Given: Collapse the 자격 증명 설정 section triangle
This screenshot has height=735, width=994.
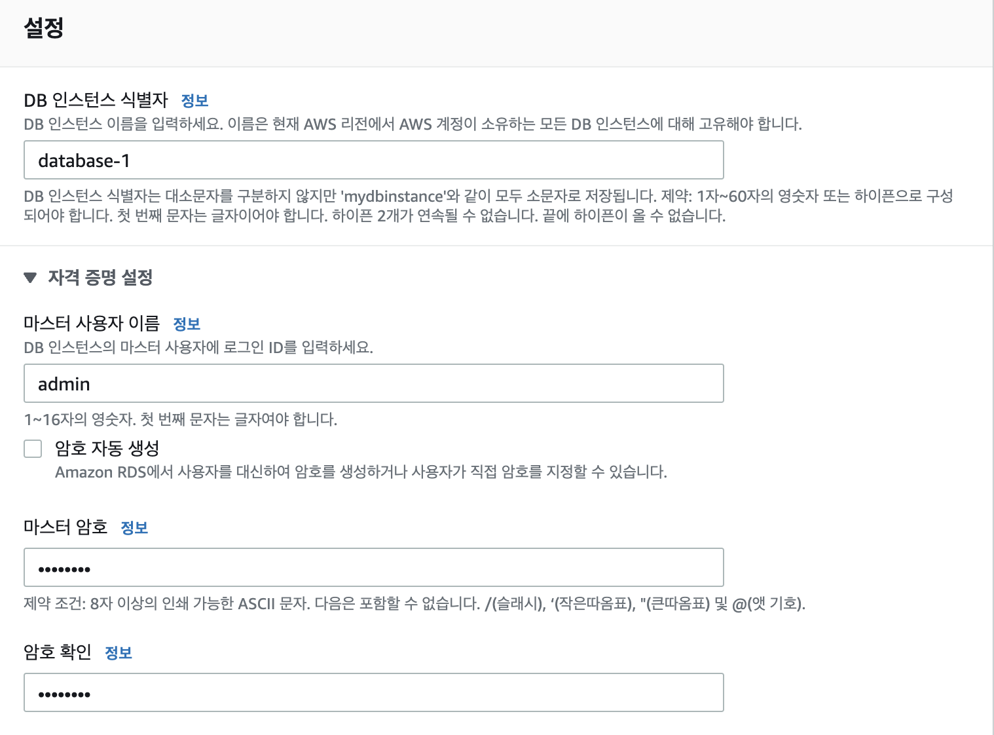Looking at the screenshot, I should [30, 278].
